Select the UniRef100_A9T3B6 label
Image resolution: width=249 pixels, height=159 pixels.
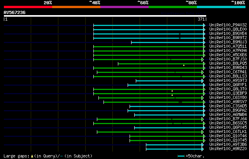coord(228,145)
